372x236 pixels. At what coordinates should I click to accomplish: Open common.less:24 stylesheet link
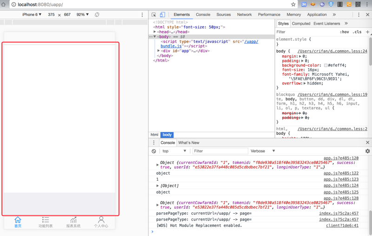point(332,51)
